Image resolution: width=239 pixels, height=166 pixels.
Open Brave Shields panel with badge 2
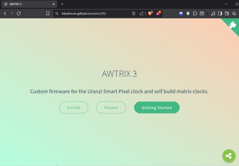click(150, 13)
